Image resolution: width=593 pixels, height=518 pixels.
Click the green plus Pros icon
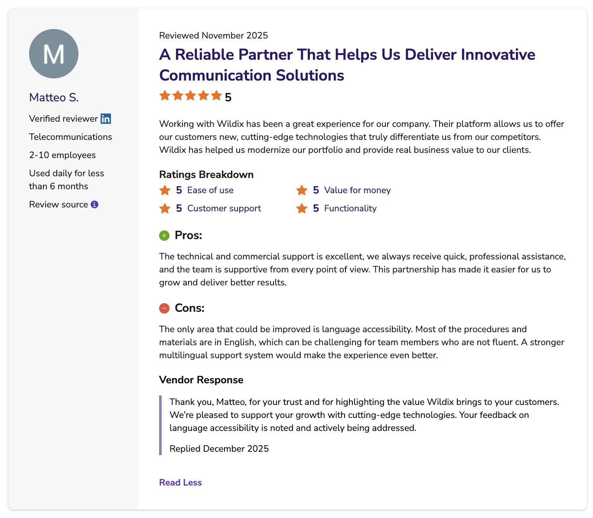164,236
